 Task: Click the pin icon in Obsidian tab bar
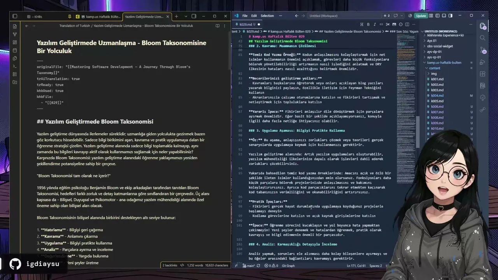point(70,16)
